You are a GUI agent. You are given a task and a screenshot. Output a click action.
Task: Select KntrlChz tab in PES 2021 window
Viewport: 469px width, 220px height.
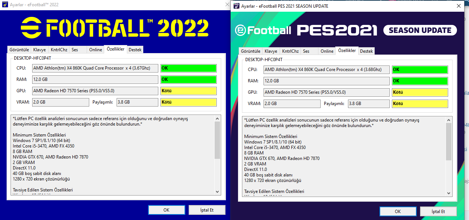(291, 51)
